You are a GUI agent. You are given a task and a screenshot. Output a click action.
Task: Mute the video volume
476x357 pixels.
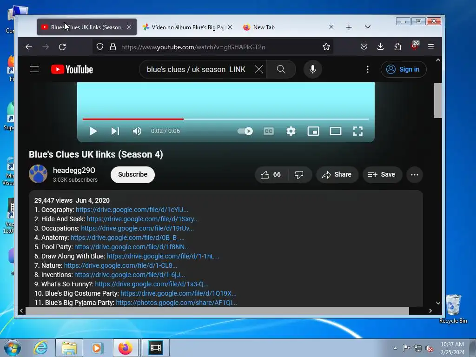pos(137,131)
